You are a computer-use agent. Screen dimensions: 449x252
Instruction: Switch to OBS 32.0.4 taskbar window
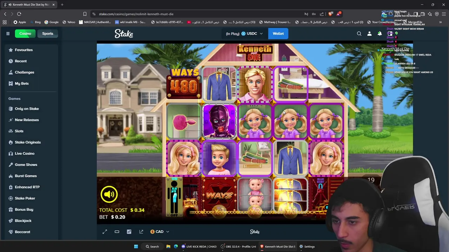[x=239, y=246]
